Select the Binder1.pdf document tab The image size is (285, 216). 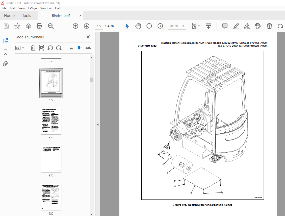pos(61,16)
